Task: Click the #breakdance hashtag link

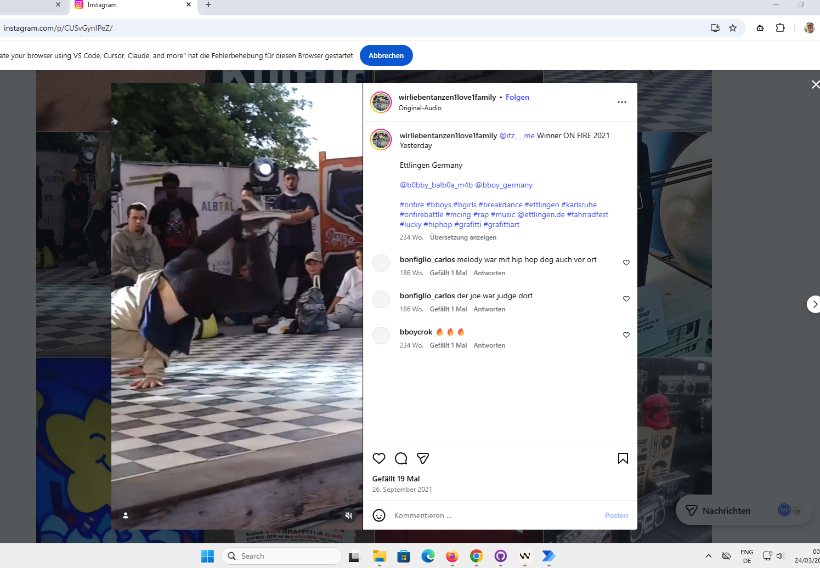Action: tap(500, 205)
